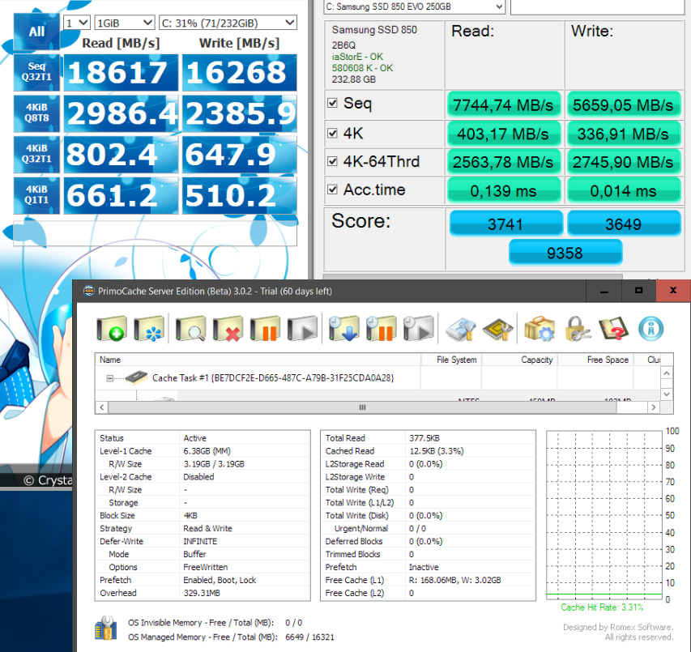Click the read score 3741

click(x=506, y=224)
